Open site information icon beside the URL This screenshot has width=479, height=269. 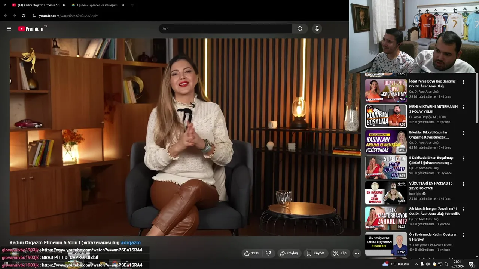(x=34, y=16)
